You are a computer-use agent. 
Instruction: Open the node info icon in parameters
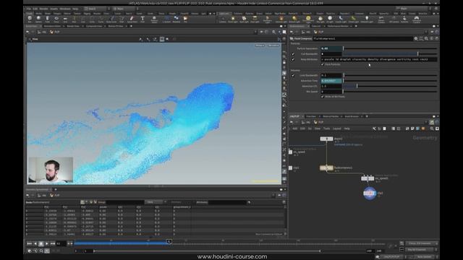click(432, 38)
